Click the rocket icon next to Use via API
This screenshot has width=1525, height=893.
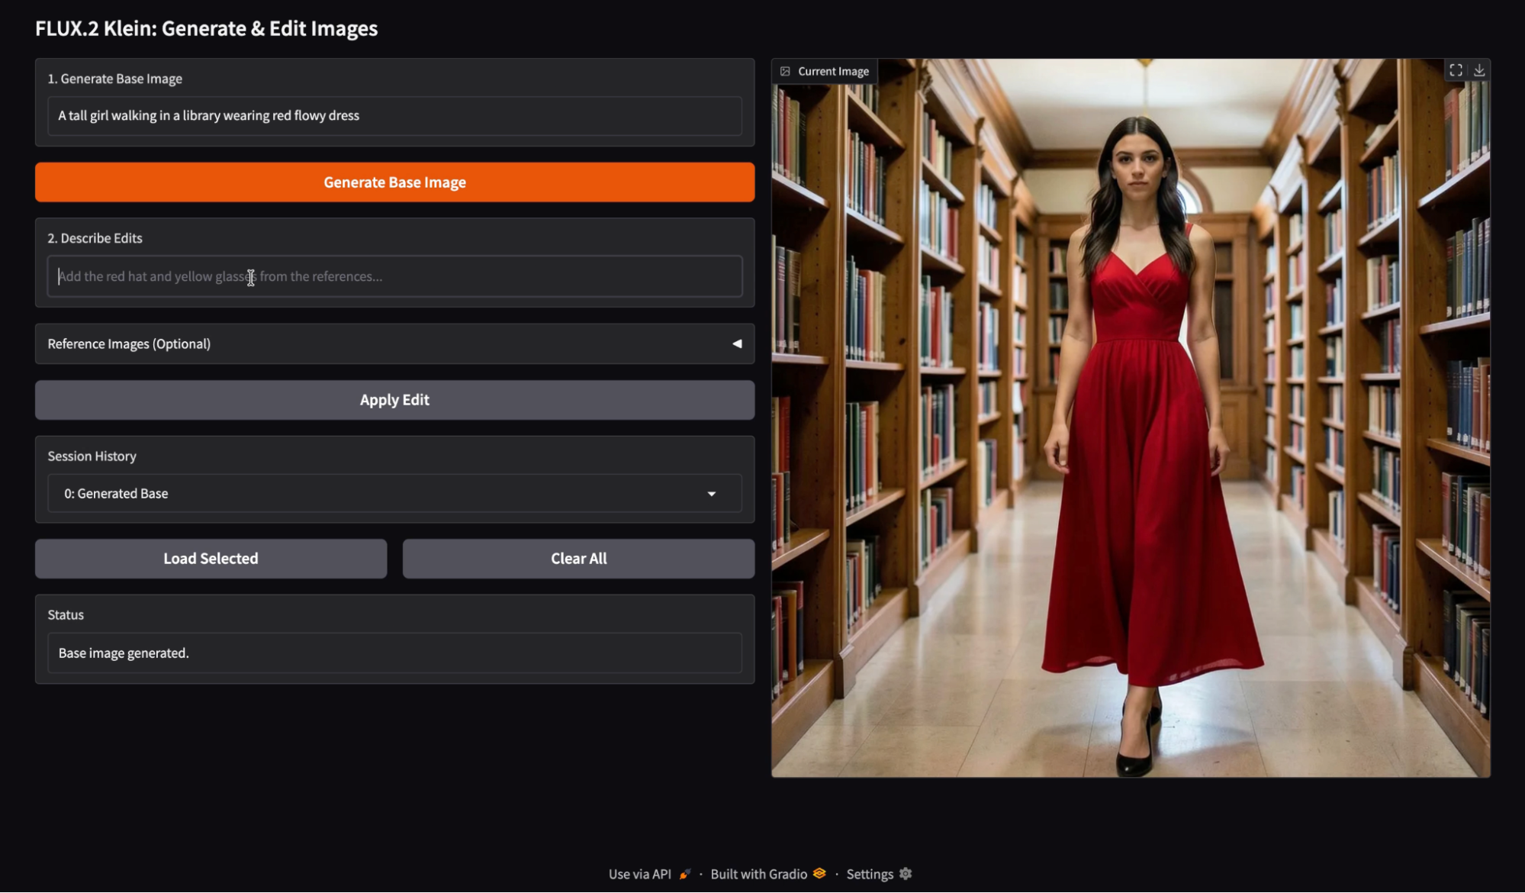pyautogui.click(x=685, y=874)
